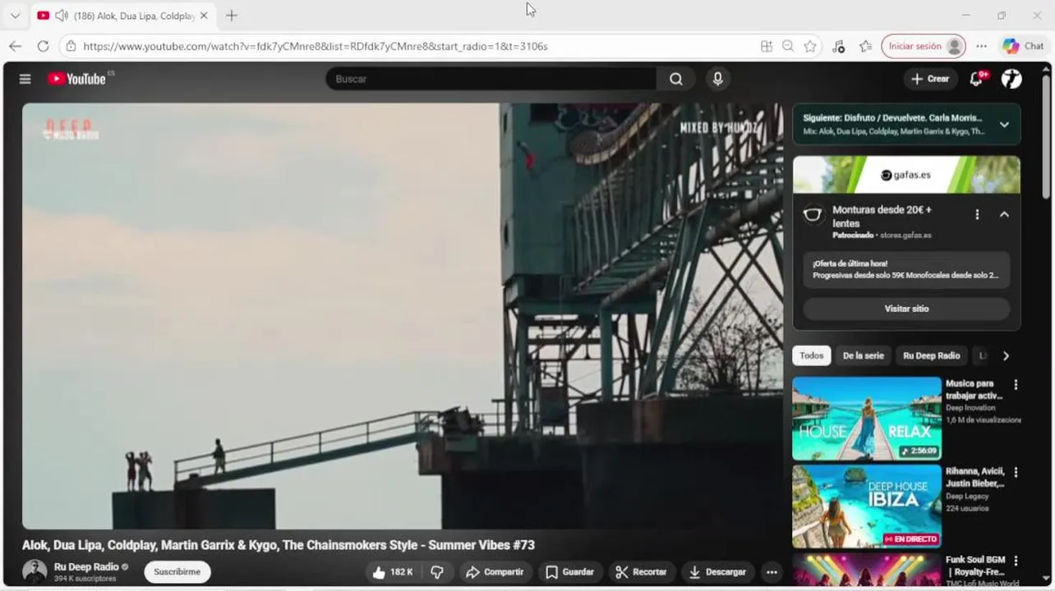Click the video player area
This screenshot has width=1055, height=591.
click(403, 316)
